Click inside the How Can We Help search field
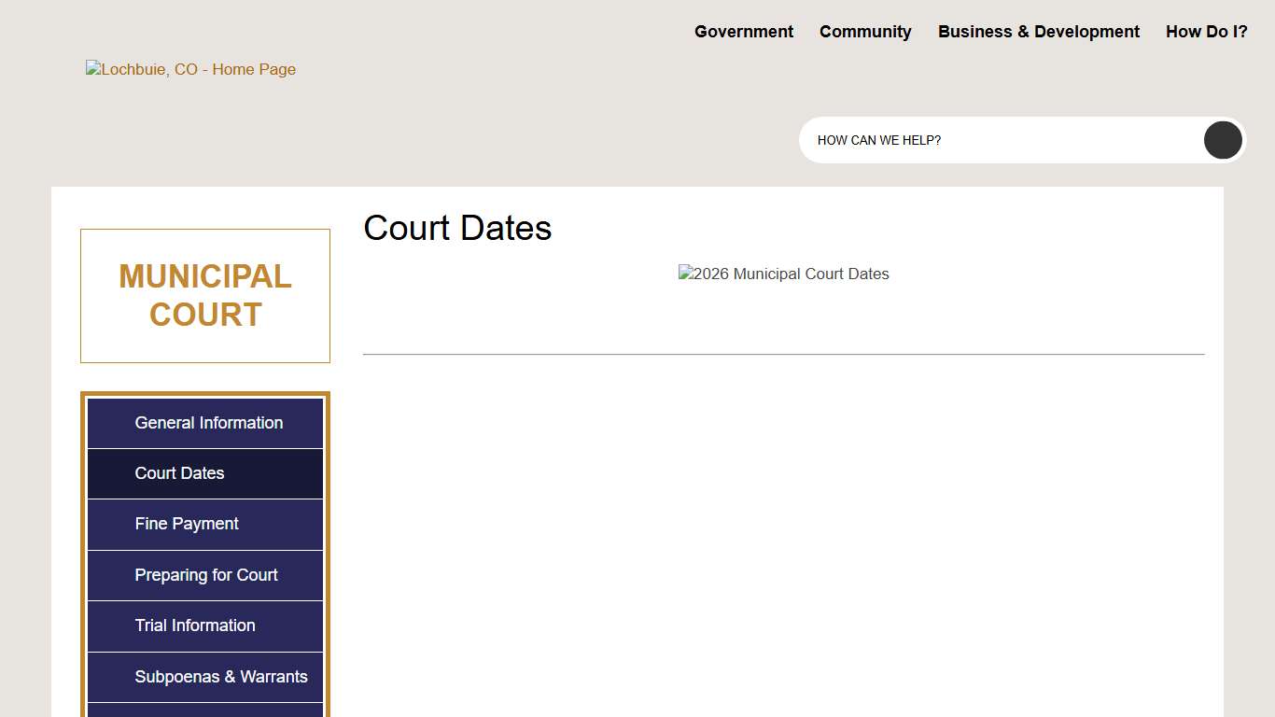 coord(980,140)
